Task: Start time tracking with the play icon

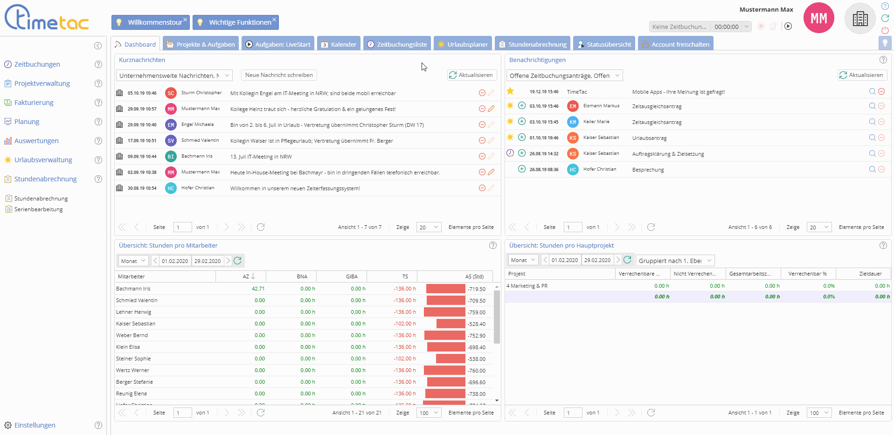Action: point(788,27)
